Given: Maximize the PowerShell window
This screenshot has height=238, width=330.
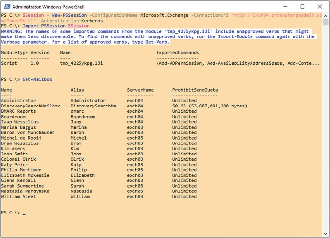Looking at the screenshot, I should pos(303,7).
